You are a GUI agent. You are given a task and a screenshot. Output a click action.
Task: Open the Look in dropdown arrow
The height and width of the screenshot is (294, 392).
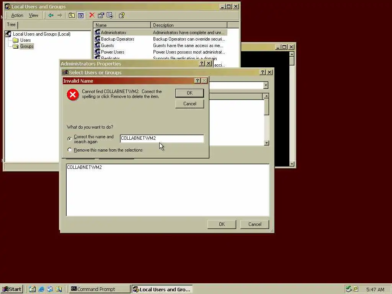266,85
